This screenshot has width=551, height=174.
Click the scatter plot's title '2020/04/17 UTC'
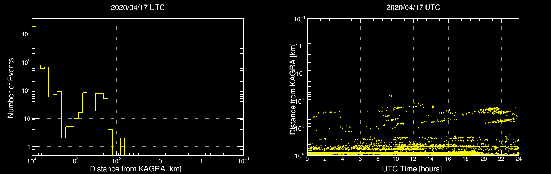[x=413, y=7]
